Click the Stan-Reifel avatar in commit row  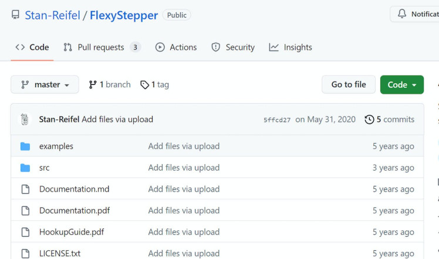(x=25, y=120)
